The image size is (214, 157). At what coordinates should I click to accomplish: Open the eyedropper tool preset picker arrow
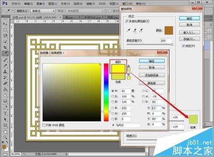pyautogui.click(x=12, y=11)
